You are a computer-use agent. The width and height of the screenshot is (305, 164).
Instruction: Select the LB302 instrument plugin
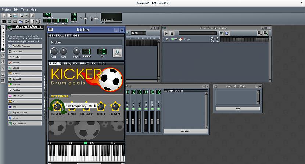pos(25,68)
